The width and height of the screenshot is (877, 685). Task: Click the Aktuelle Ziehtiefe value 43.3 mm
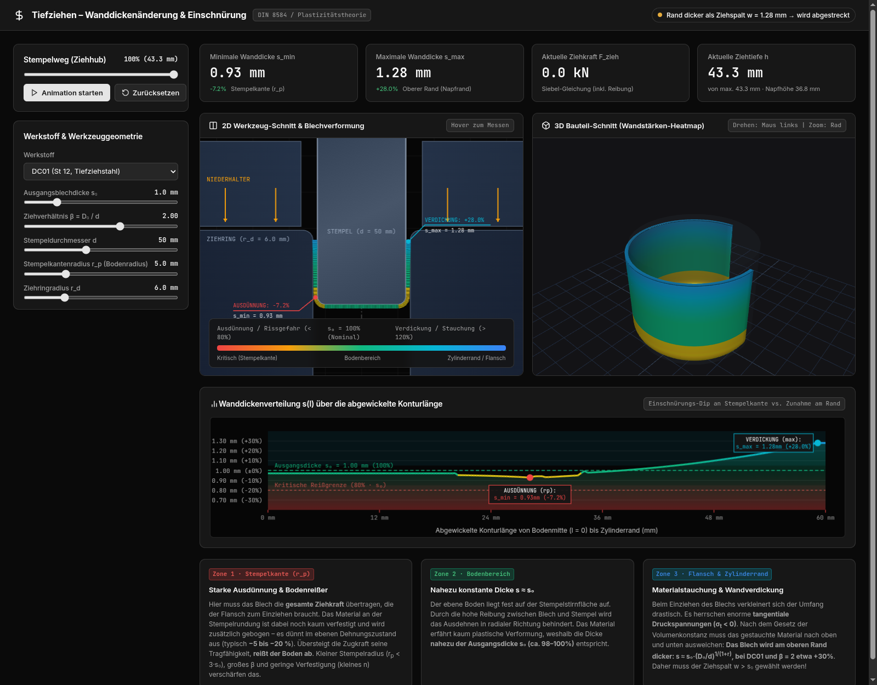point(735,73)
